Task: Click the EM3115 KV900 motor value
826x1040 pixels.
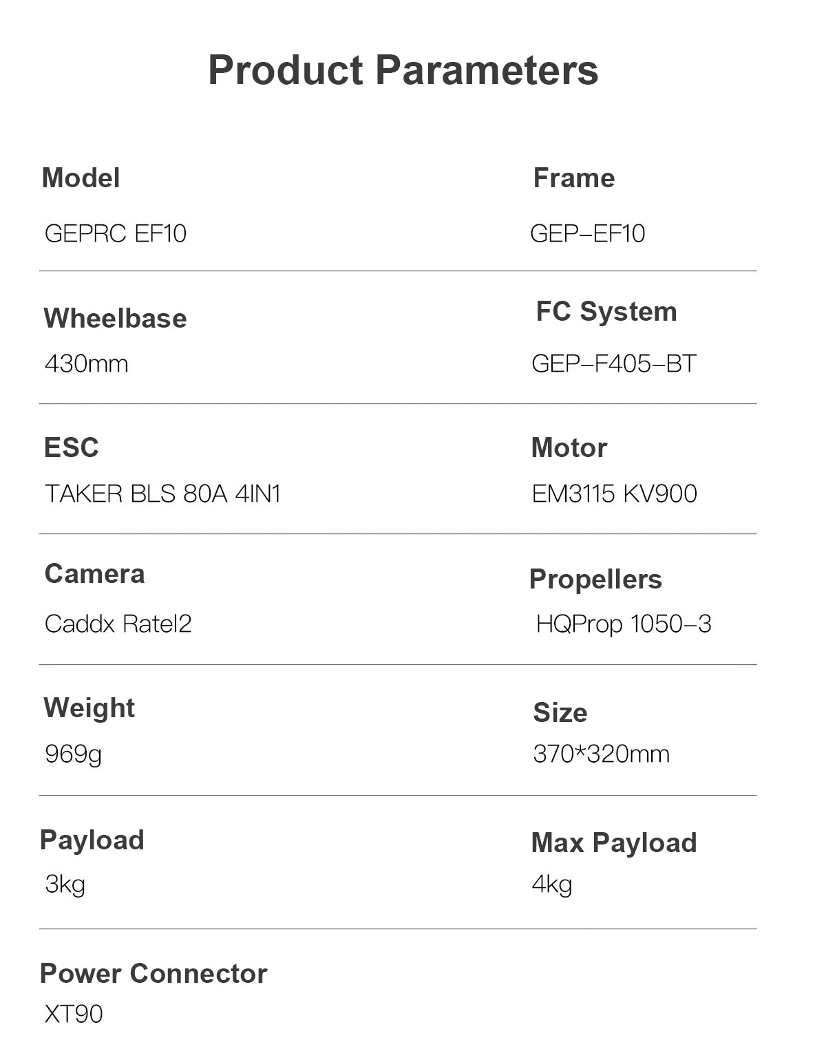Action: [x=614, y=494]
